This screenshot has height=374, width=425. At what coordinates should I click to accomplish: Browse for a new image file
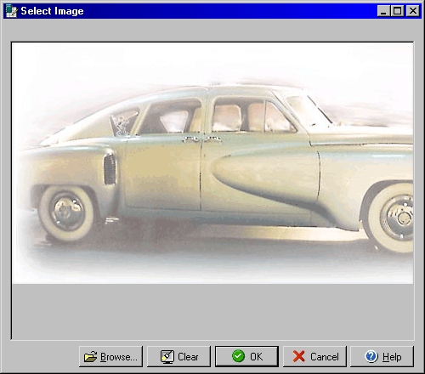[x=110, y=356]
